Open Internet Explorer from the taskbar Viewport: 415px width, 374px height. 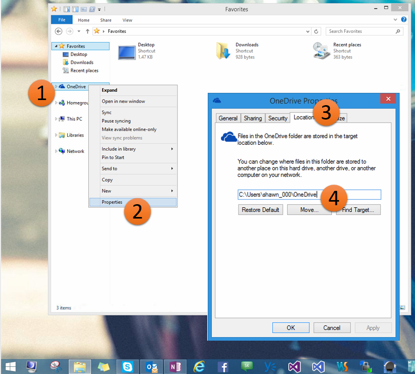click(199, 367)
